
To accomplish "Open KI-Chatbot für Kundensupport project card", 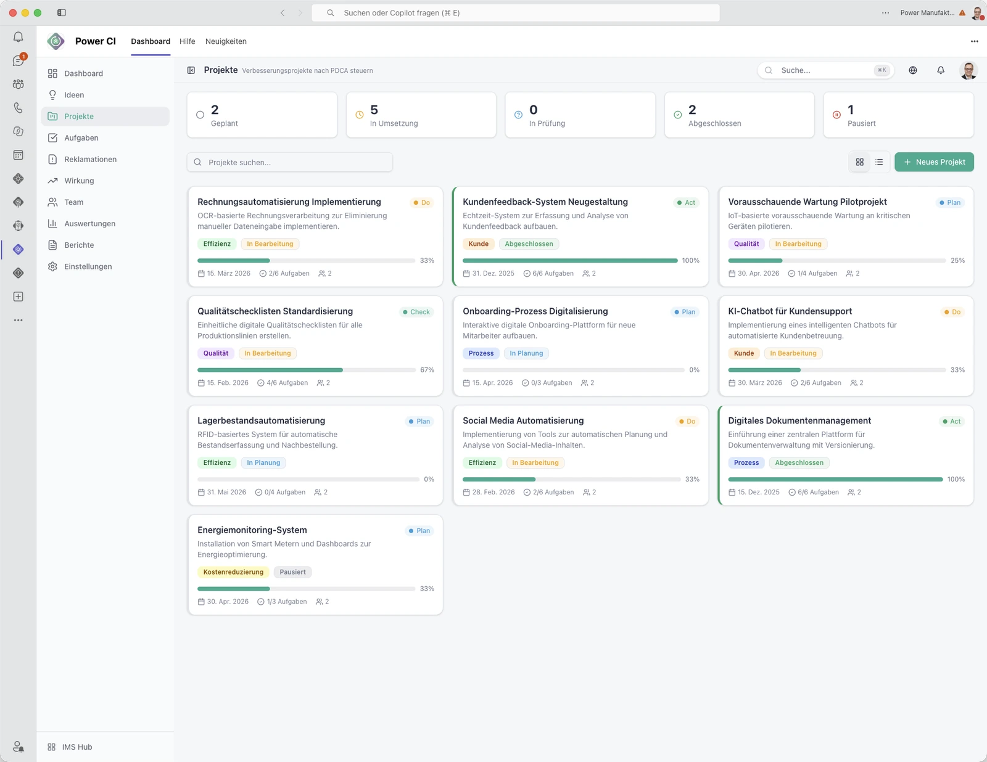I will point(846,346).
